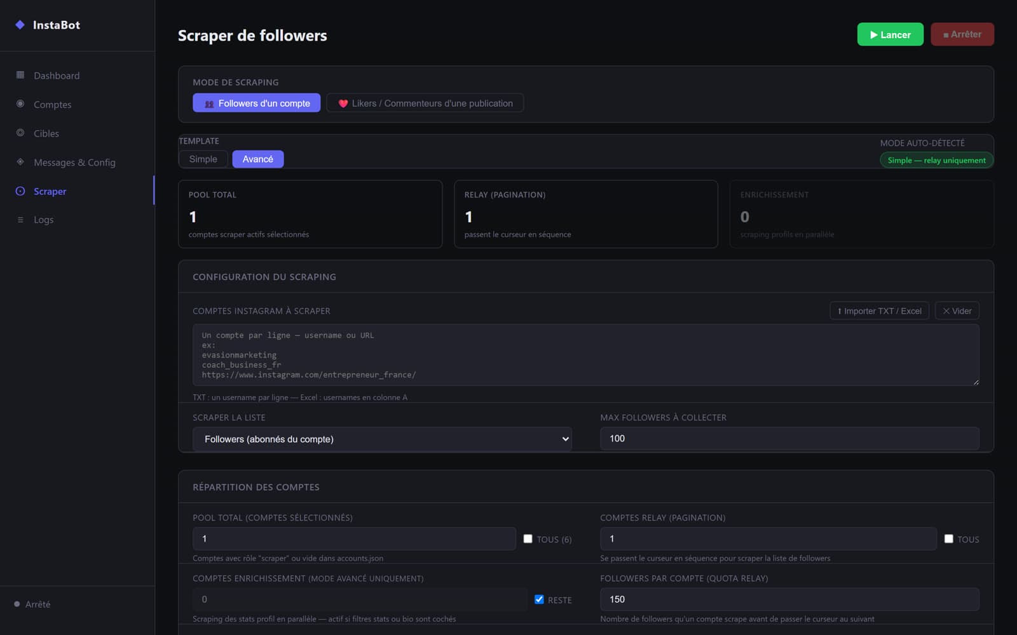This screenshot has width=1017, height=635.
Task: Click the Comptes circle icon in sidebar
Action: tap(20, 104)
